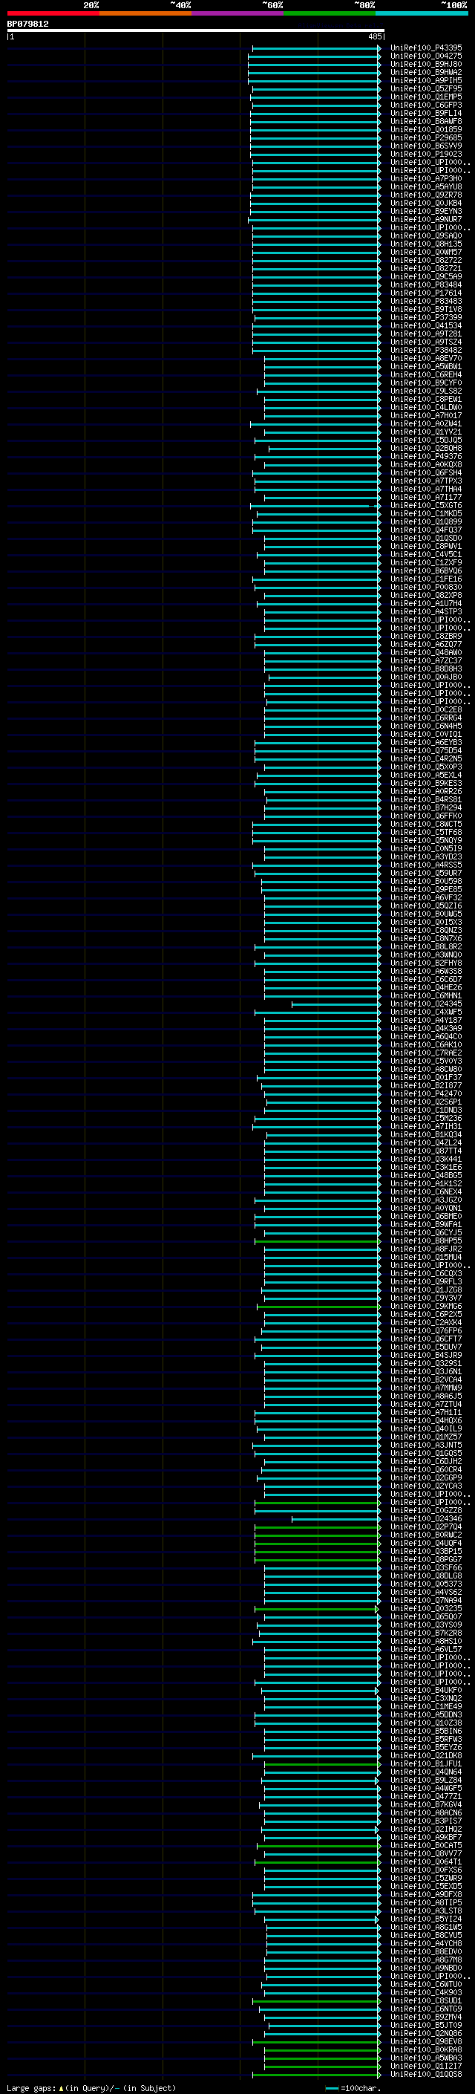
Task: Select hit UniRef100_B5JT09
Action: click(426, 2026)
